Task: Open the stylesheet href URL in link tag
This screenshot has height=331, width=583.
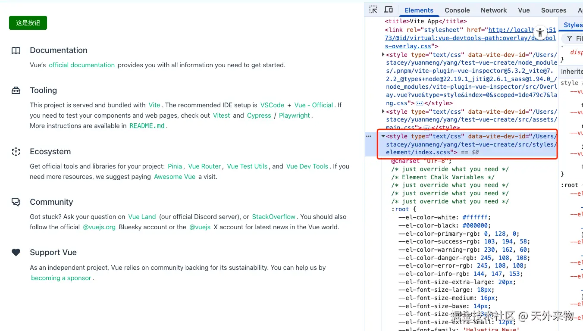Action: coord(470,38)
